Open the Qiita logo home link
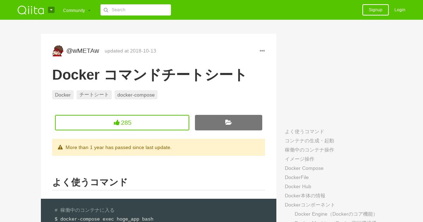Image resolution: width=423 pixels, height=222 pixels. tap(31, 10)
